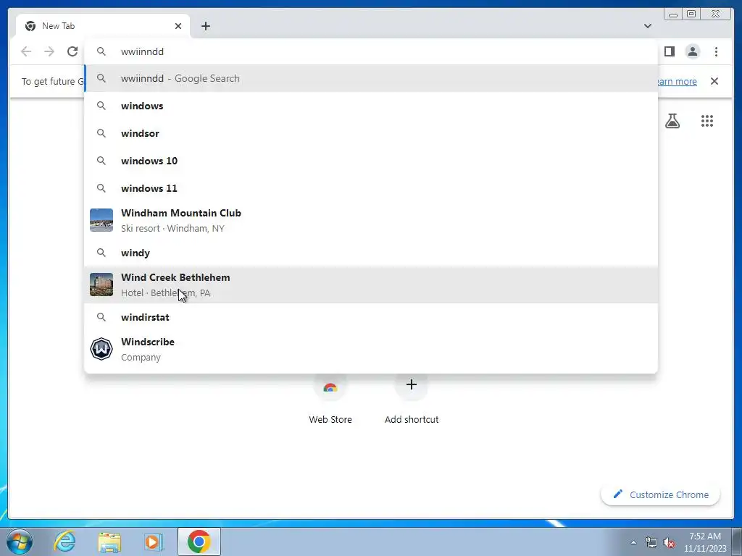Image resolution: width=742 pixels, height=556 pixels.
Task: Follow the Learn more link
Action: [677, 81]
